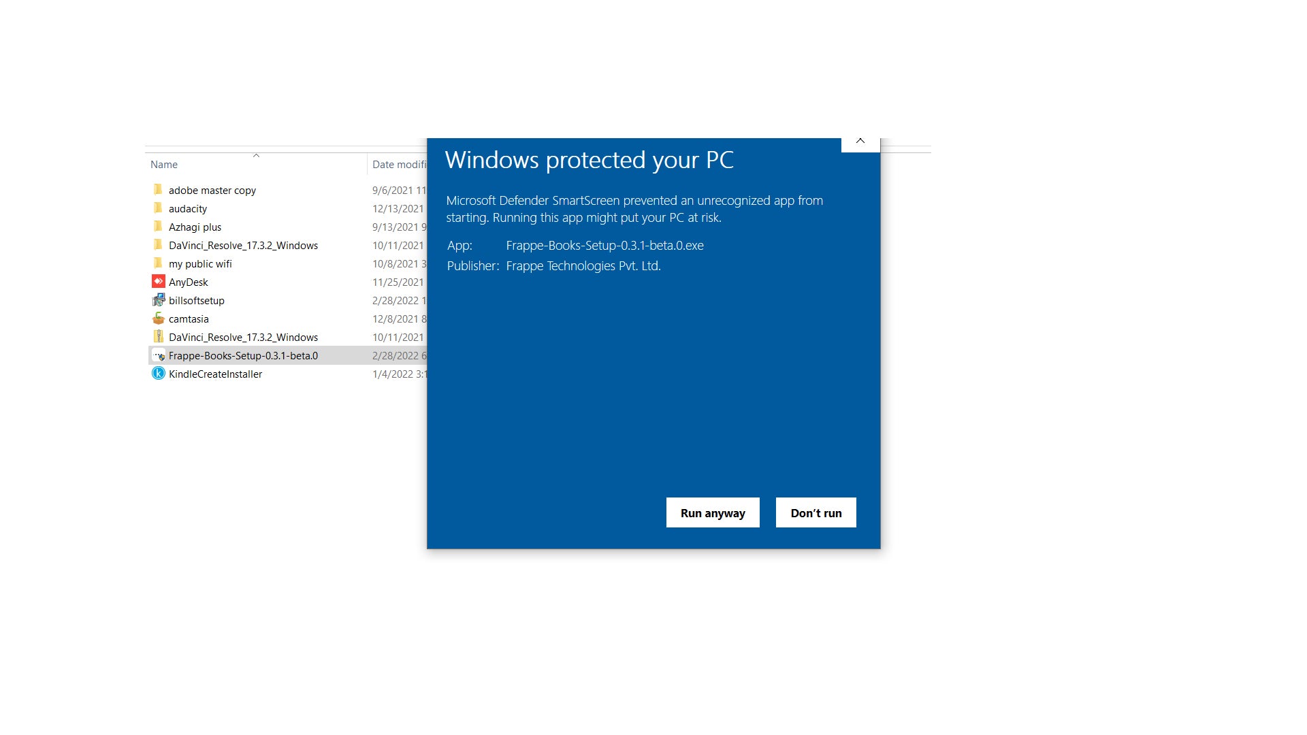Click the 2/28/2022 date of billsoftsetup
This screenshot has height=735, width=1307.
pos(400,301)
